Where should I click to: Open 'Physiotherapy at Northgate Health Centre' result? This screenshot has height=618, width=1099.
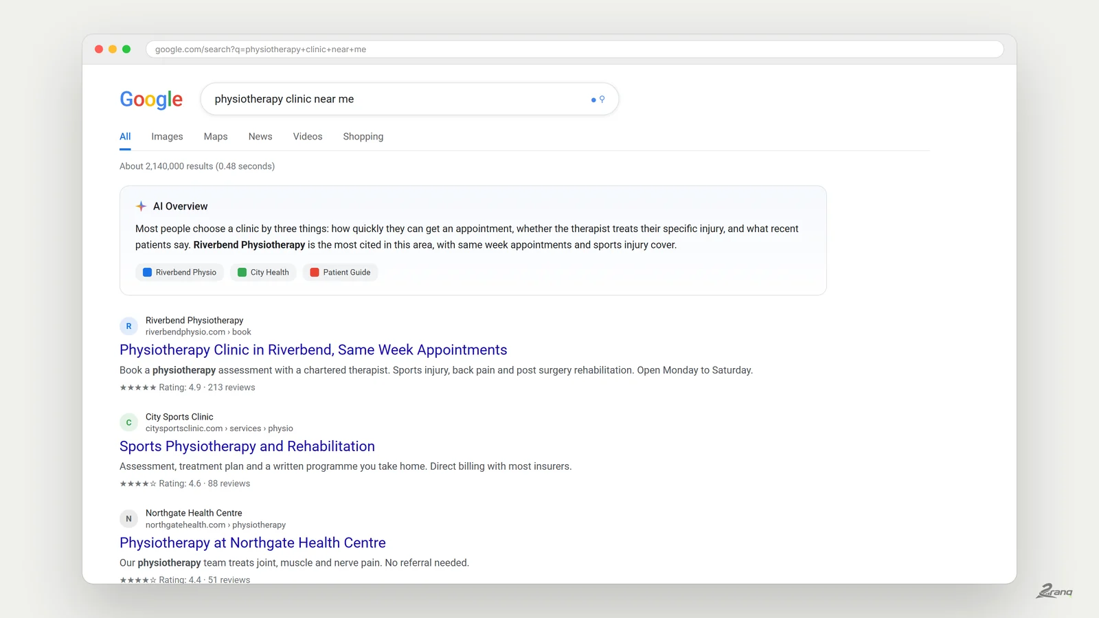(x=253, y=543)
